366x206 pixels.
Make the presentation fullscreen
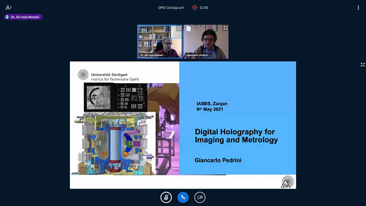362,65
